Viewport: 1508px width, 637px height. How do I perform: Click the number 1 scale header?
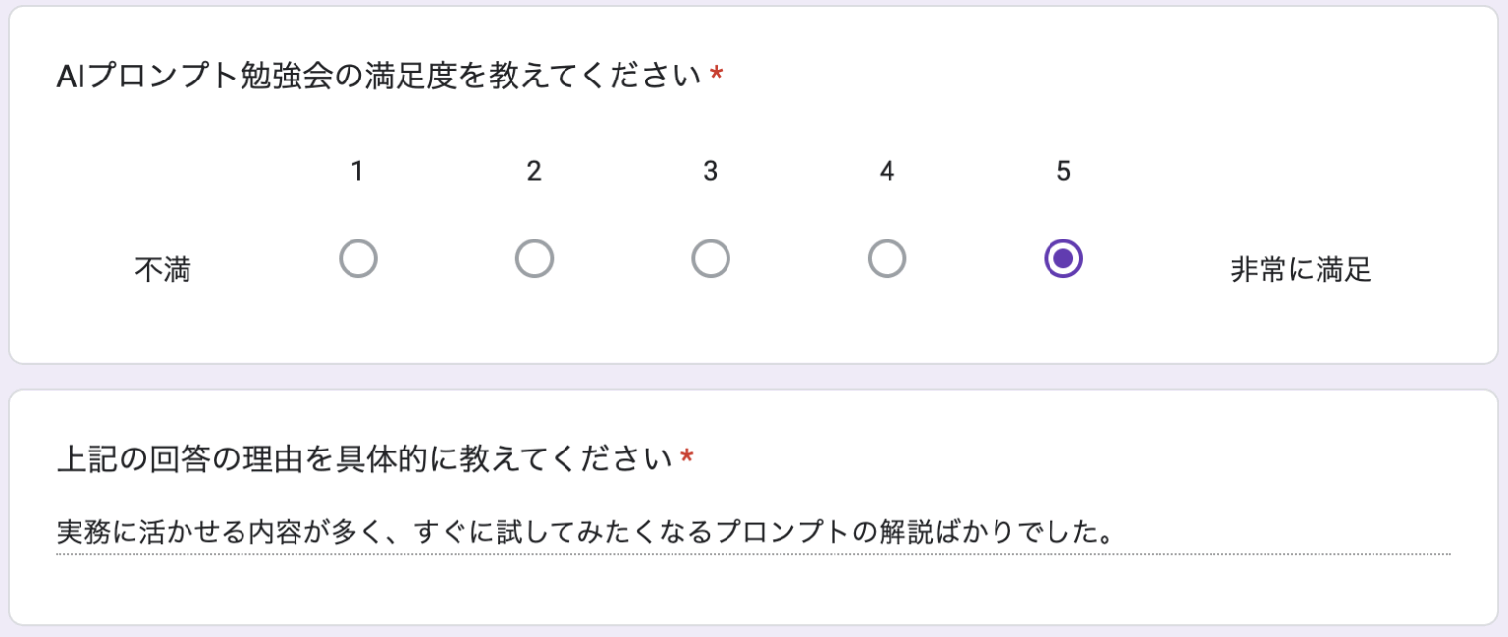coord(357,171)
